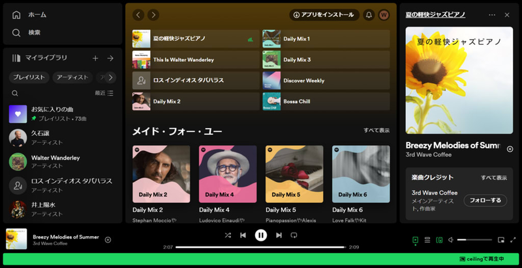Open the Daily Mix 2 shortcut tile
Screen dimensions: 522x268
(196, 101)
